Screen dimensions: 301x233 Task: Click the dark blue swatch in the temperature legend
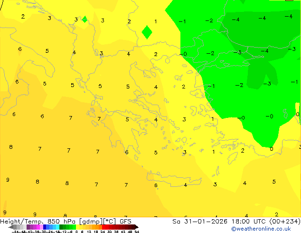45,227
